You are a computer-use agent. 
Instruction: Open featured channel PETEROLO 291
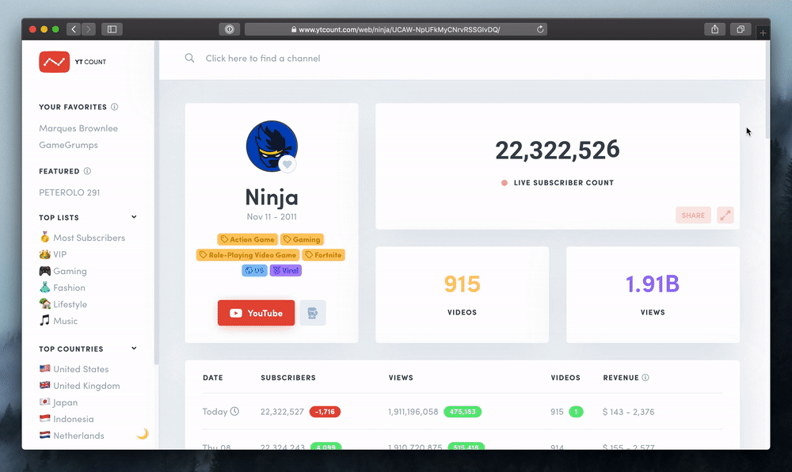point(70,192)
